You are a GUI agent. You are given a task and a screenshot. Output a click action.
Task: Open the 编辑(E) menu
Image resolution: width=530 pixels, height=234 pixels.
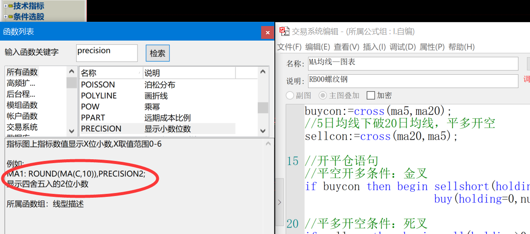(318, 47)
